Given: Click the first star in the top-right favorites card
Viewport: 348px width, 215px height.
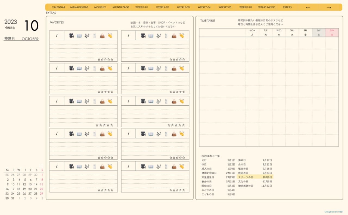Looking at the screenshot, I should coord(170,59).
